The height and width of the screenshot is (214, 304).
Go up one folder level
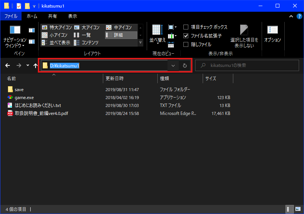coord(35,65)
